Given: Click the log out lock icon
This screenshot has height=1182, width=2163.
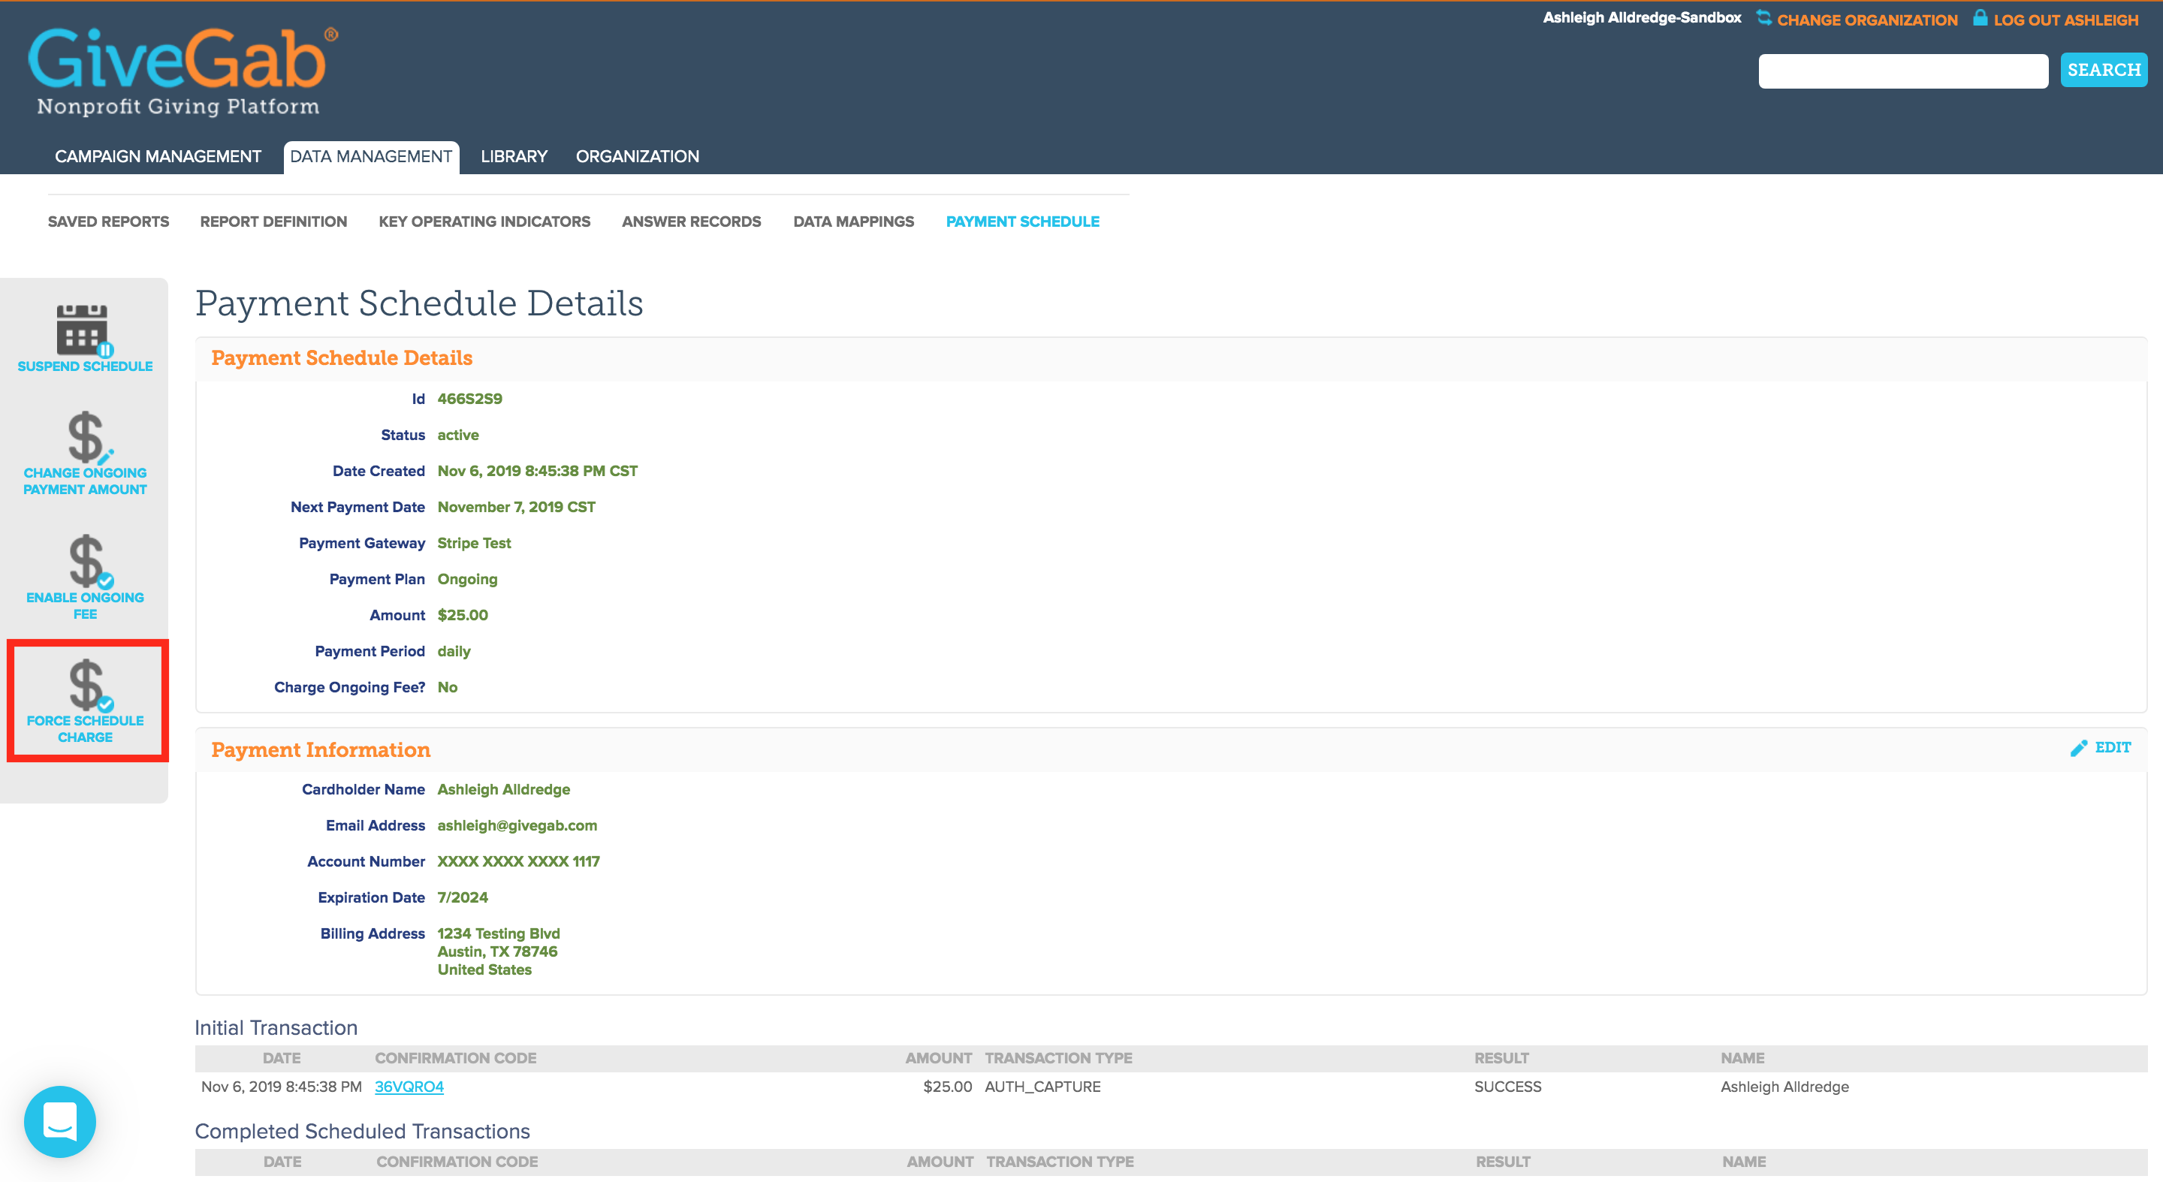Looking at the screenshot, I should pos(1980,17).
